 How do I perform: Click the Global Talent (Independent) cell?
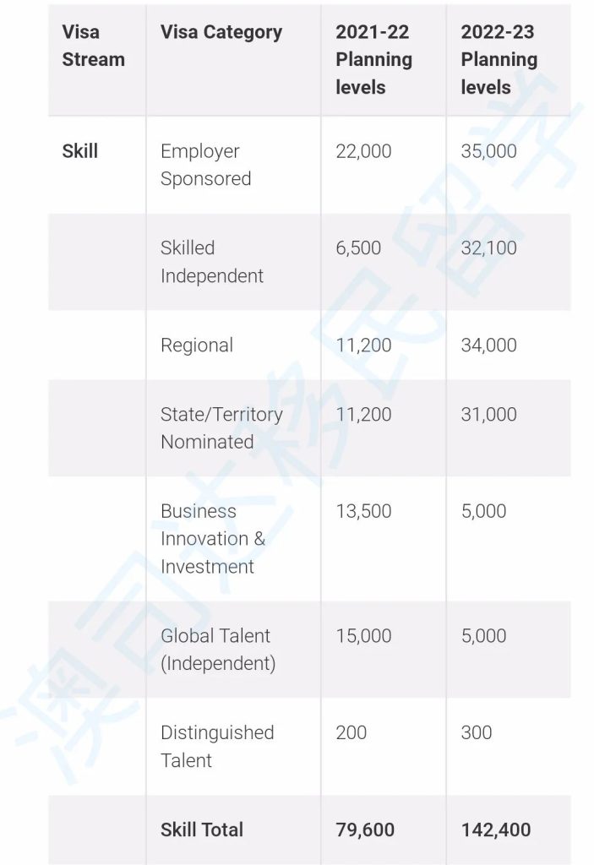218,650
